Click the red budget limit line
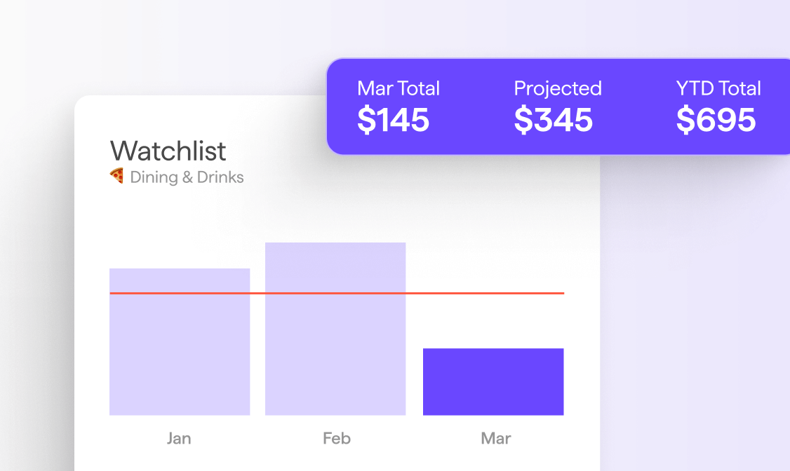 pyautogui.click(x=337, y=293)
